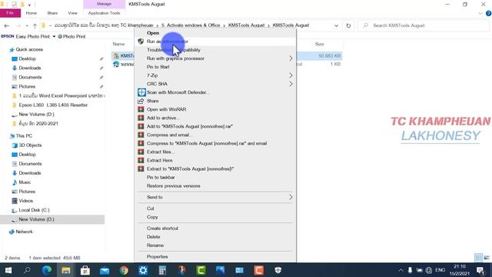Open File Explorer taskbar icon
Viewport: 492px width, 277px height.
pos(66,270)
